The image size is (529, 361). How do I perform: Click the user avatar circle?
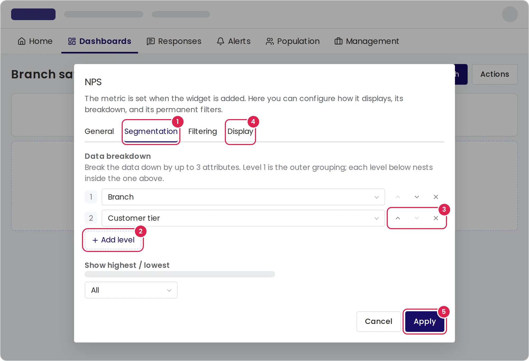tap(510, 14)
